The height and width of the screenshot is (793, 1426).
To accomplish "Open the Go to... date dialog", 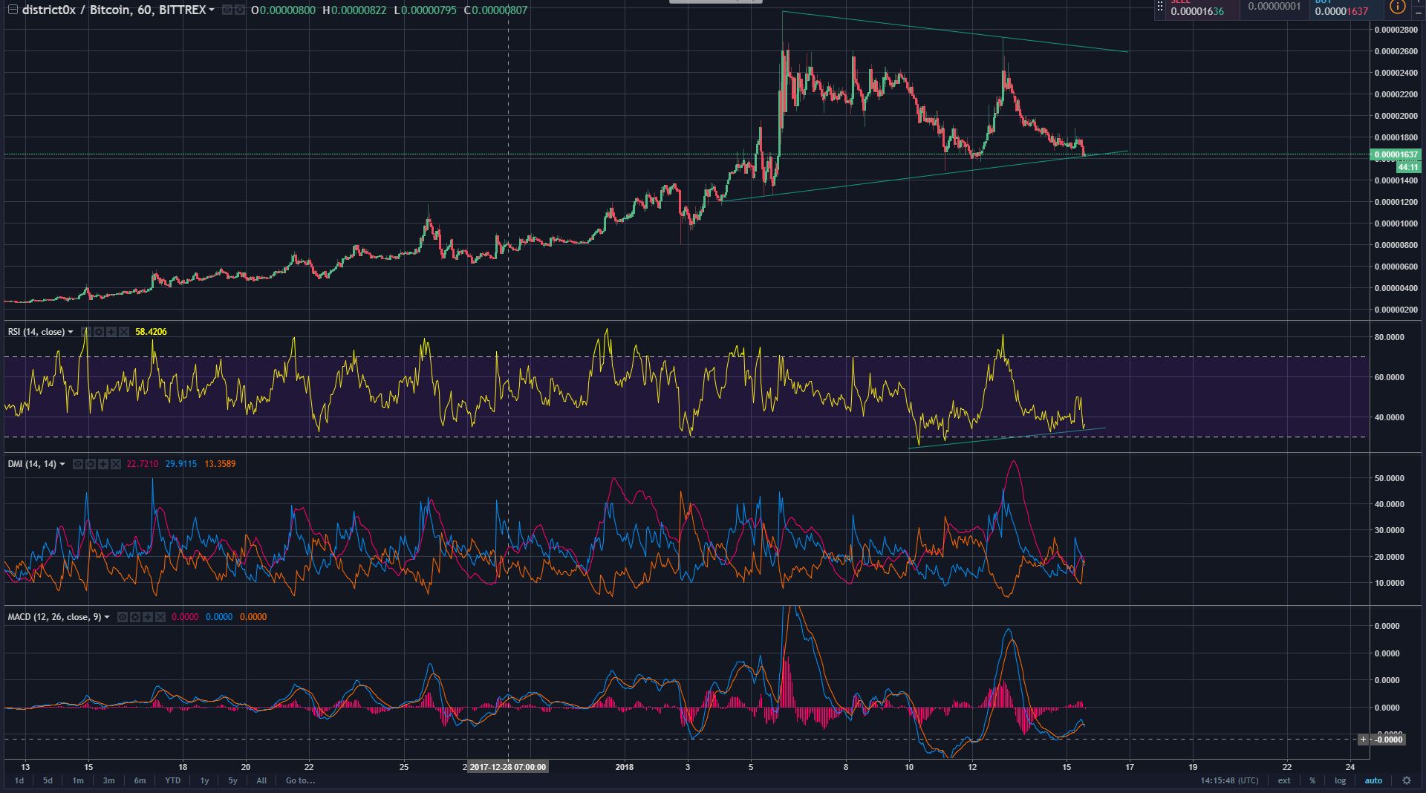I will (300, 780).
